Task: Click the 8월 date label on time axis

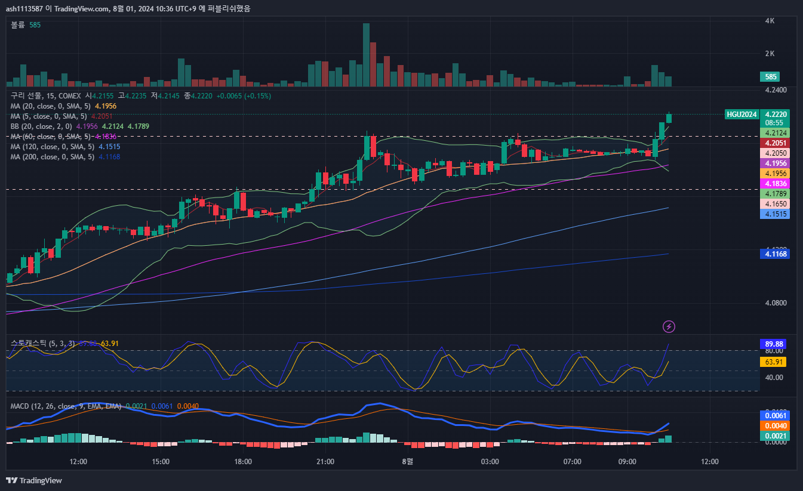Action: (407, 461)
